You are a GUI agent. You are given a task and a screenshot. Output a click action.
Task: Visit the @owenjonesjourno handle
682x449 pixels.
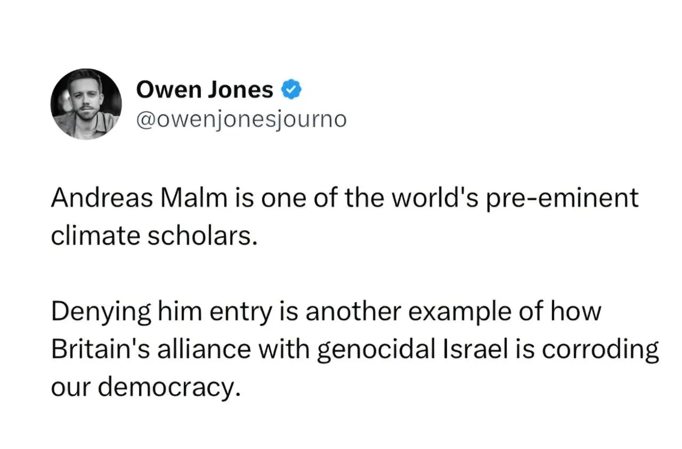(x=241, y=120)
